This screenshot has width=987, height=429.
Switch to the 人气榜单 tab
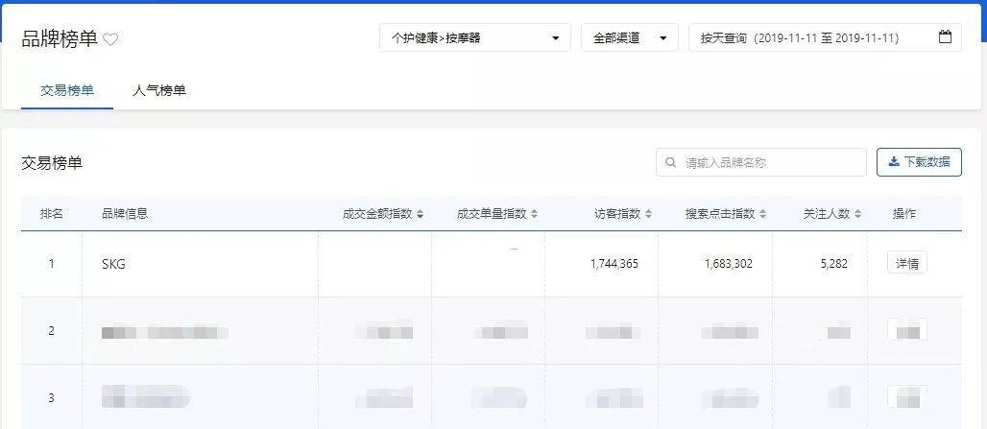click(159, 90)
